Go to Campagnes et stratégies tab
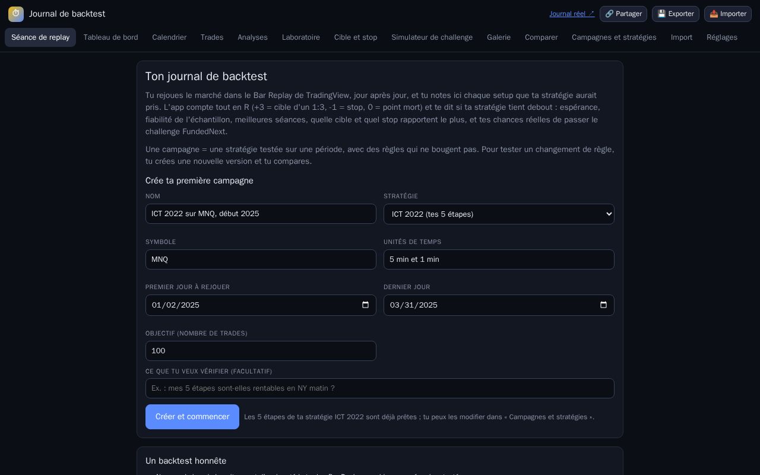This screenshot has width=760, height=475. pyautogui.click(x=614, y=37)
